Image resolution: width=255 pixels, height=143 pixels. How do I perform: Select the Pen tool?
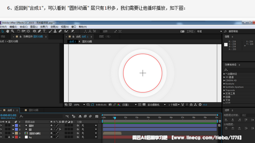point(39,31)
